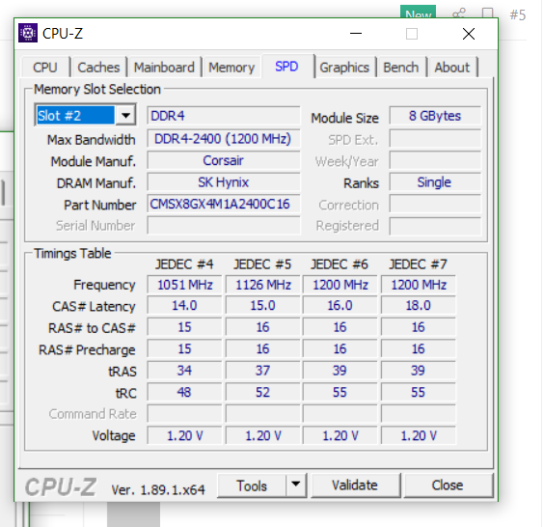Image resolution: width=544 pixels, height=527 pixels.
Task: Click the SK Hynix DRAM manufacturer field
Action: (224, 182)
